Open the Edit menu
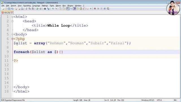181x102 pixels. pyautogui.click(x=8, y=6)
